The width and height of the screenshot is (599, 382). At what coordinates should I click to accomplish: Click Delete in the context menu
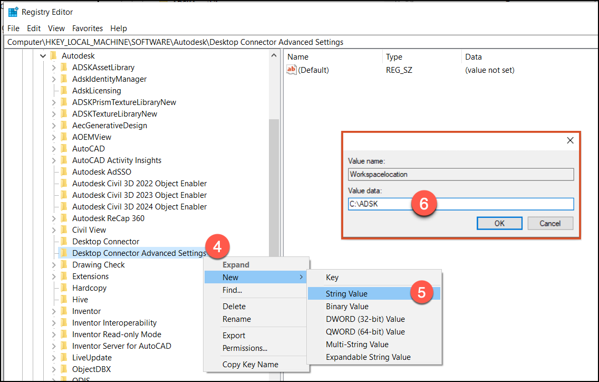click(256, 307)
